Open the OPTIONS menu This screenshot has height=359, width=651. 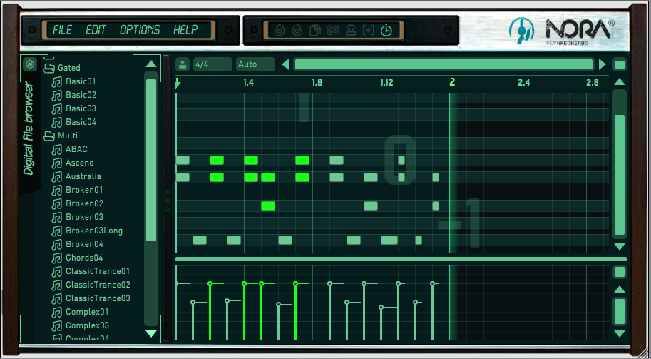tap(140, 31)
